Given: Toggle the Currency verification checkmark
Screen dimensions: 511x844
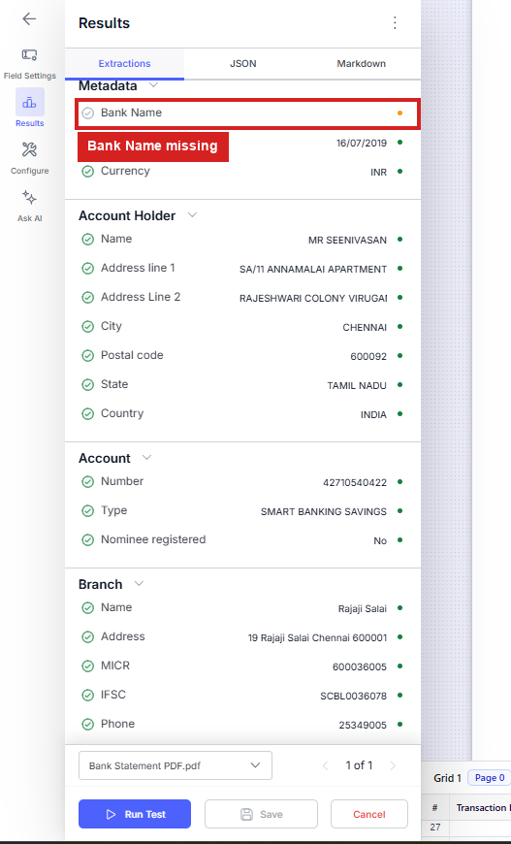Looking at the screenshot, I should [87, 171].
